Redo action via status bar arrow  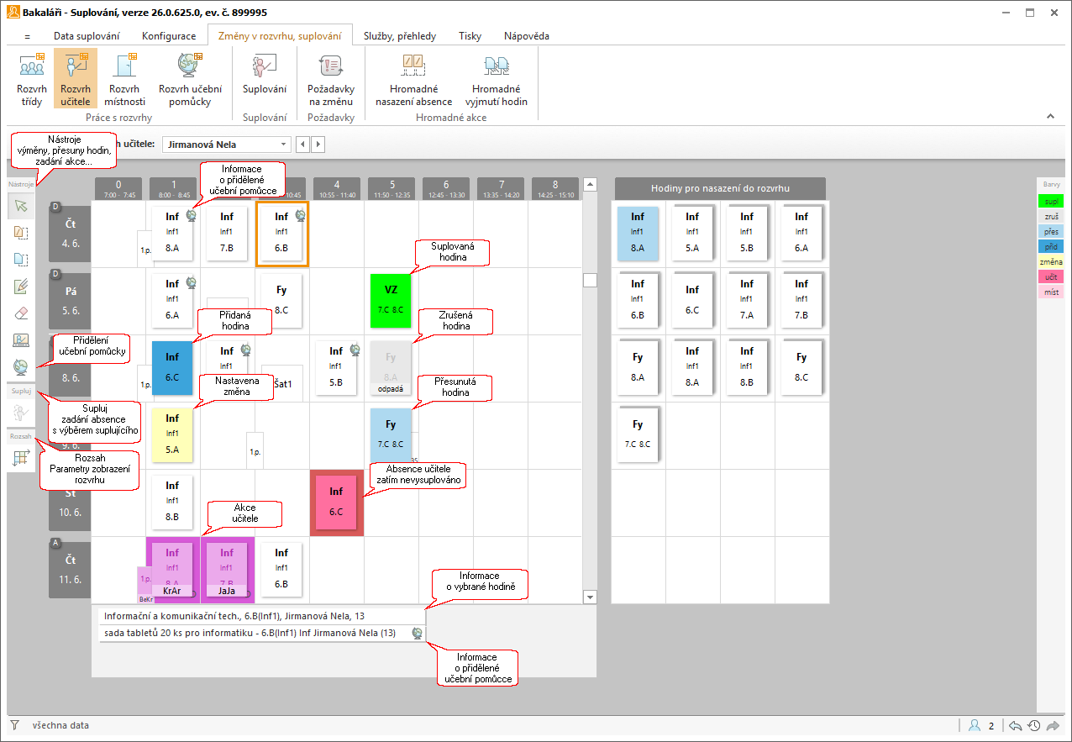click(x=1054, y=725)
